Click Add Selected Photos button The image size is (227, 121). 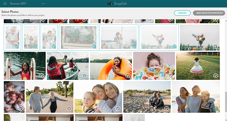209,13
